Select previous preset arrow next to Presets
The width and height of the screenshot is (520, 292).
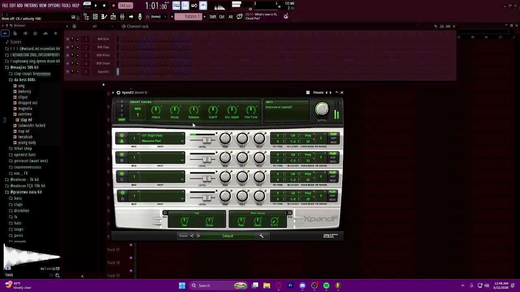tap(326, 92)
